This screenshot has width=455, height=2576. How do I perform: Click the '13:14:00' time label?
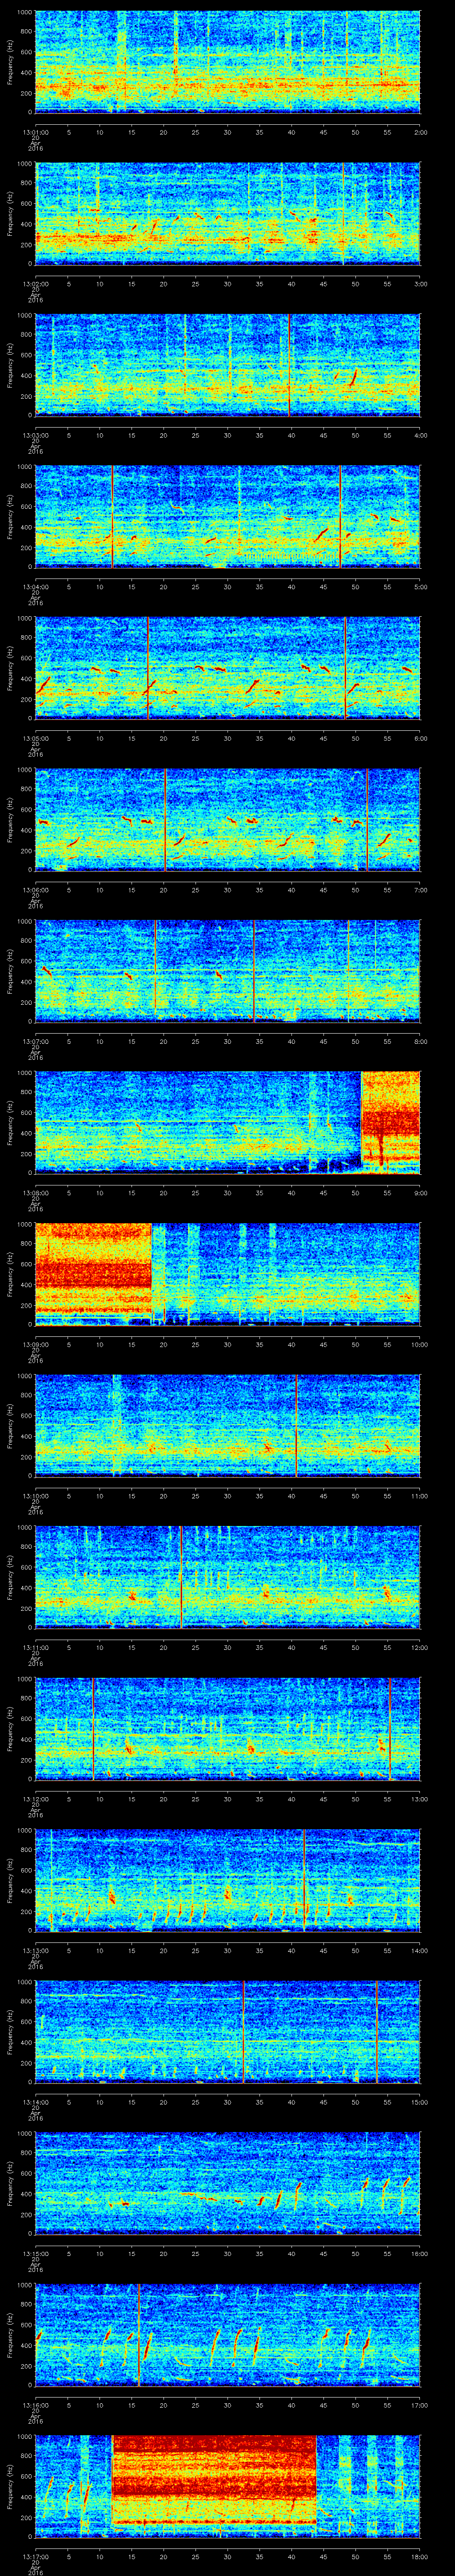point(36,2101)
